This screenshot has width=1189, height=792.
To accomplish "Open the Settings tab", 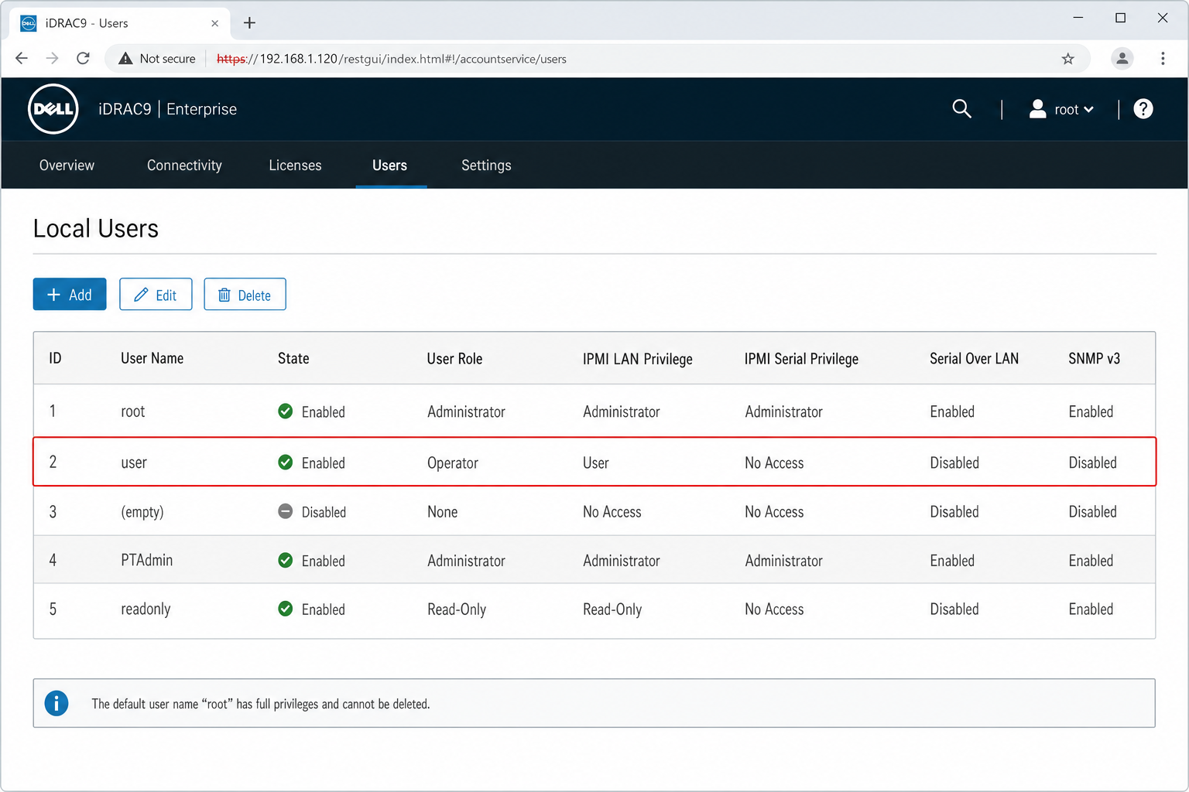I will [486, 165].
